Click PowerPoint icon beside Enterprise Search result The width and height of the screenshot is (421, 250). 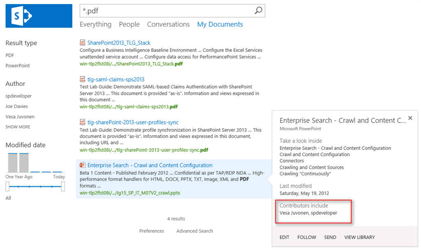[83, 165]
